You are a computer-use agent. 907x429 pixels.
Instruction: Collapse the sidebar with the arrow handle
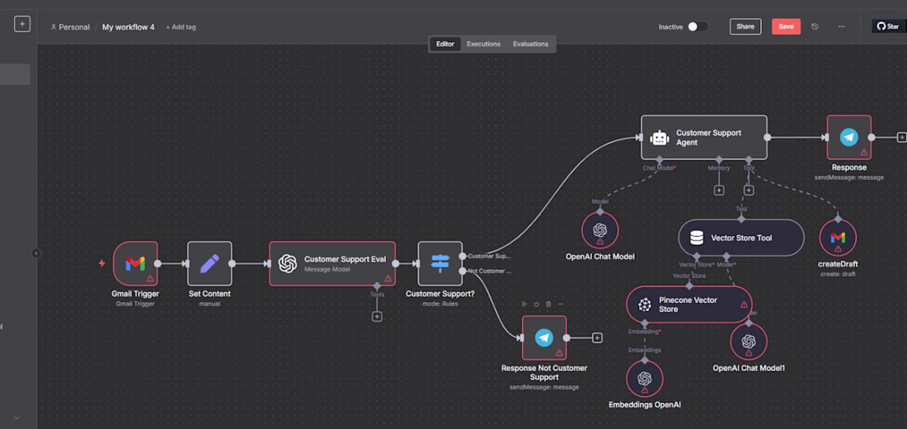click(x=36, y=253)
